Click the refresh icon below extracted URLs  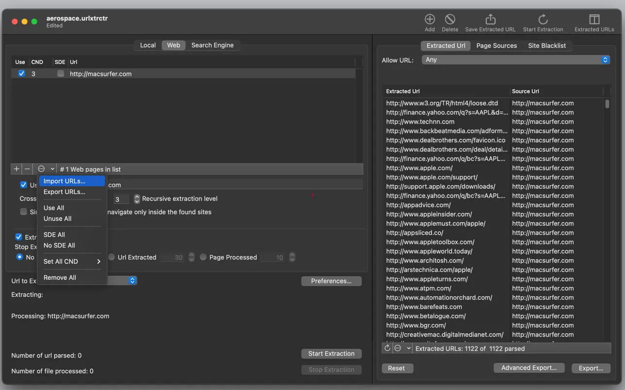click(x=387, y=348)
